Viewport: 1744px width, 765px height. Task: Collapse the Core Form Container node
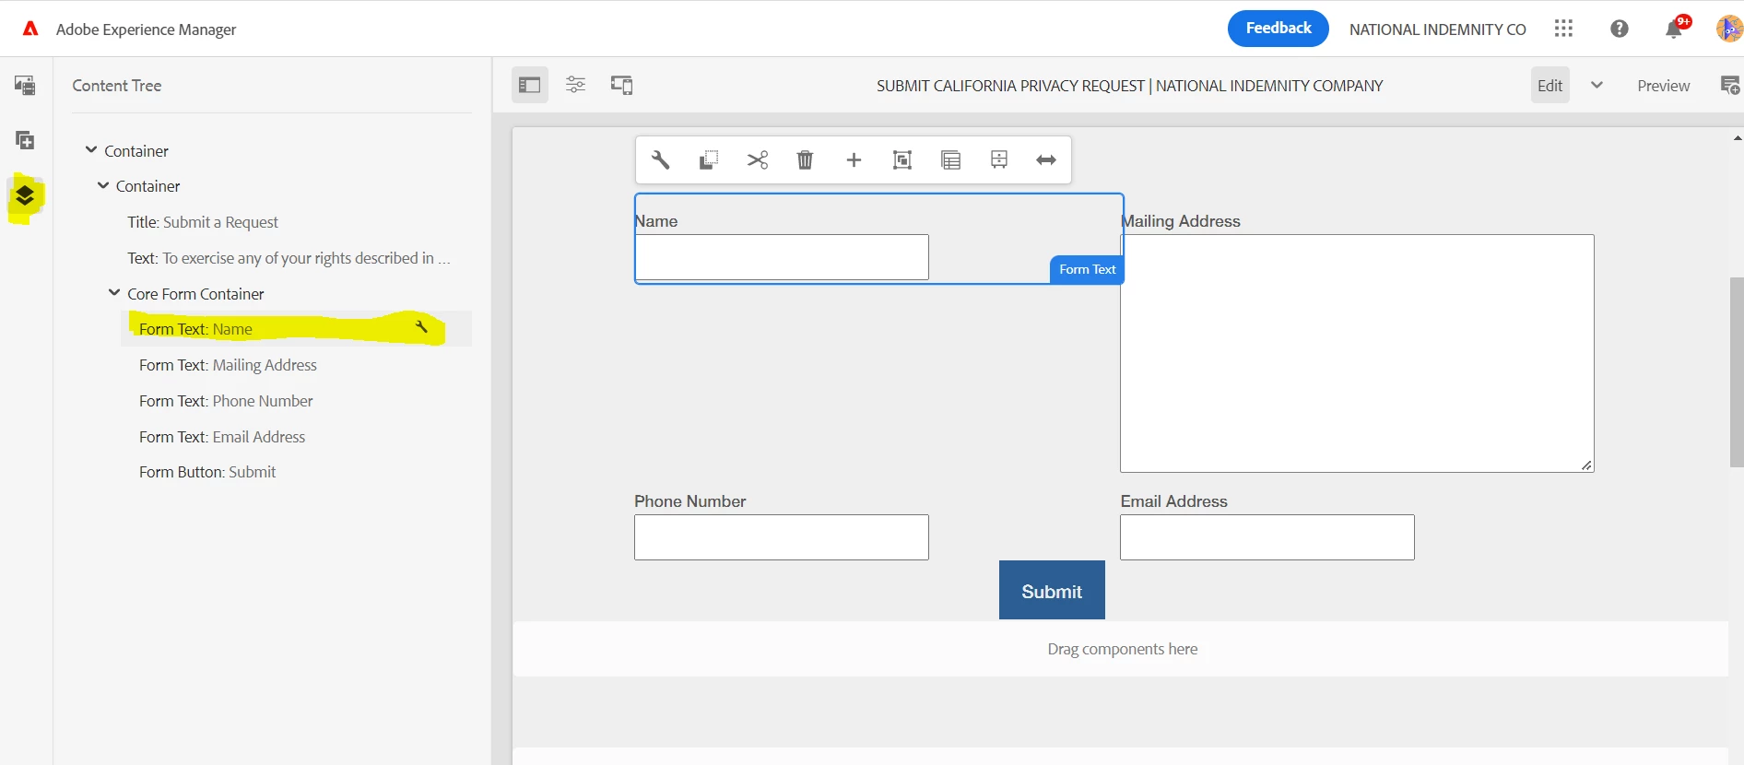click(114, 292)
